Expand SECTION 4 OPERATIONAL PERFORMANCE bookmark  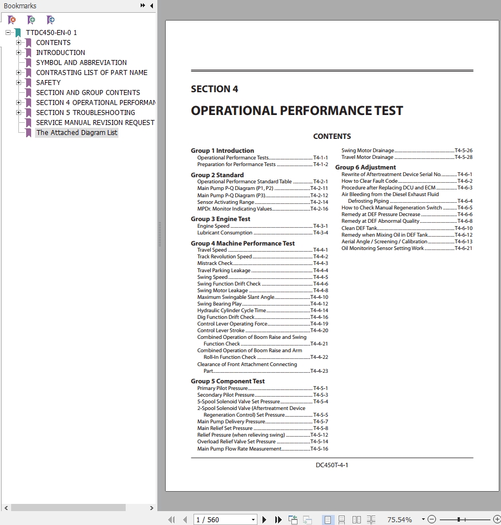(x=19, y=102)
